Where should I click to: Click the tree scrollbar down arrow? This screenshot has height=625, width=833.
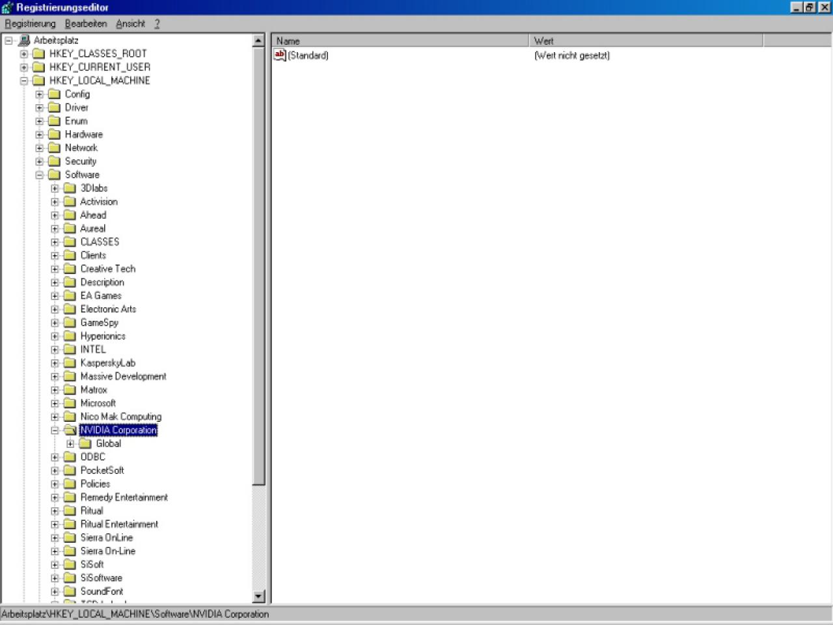pos(258,596)
